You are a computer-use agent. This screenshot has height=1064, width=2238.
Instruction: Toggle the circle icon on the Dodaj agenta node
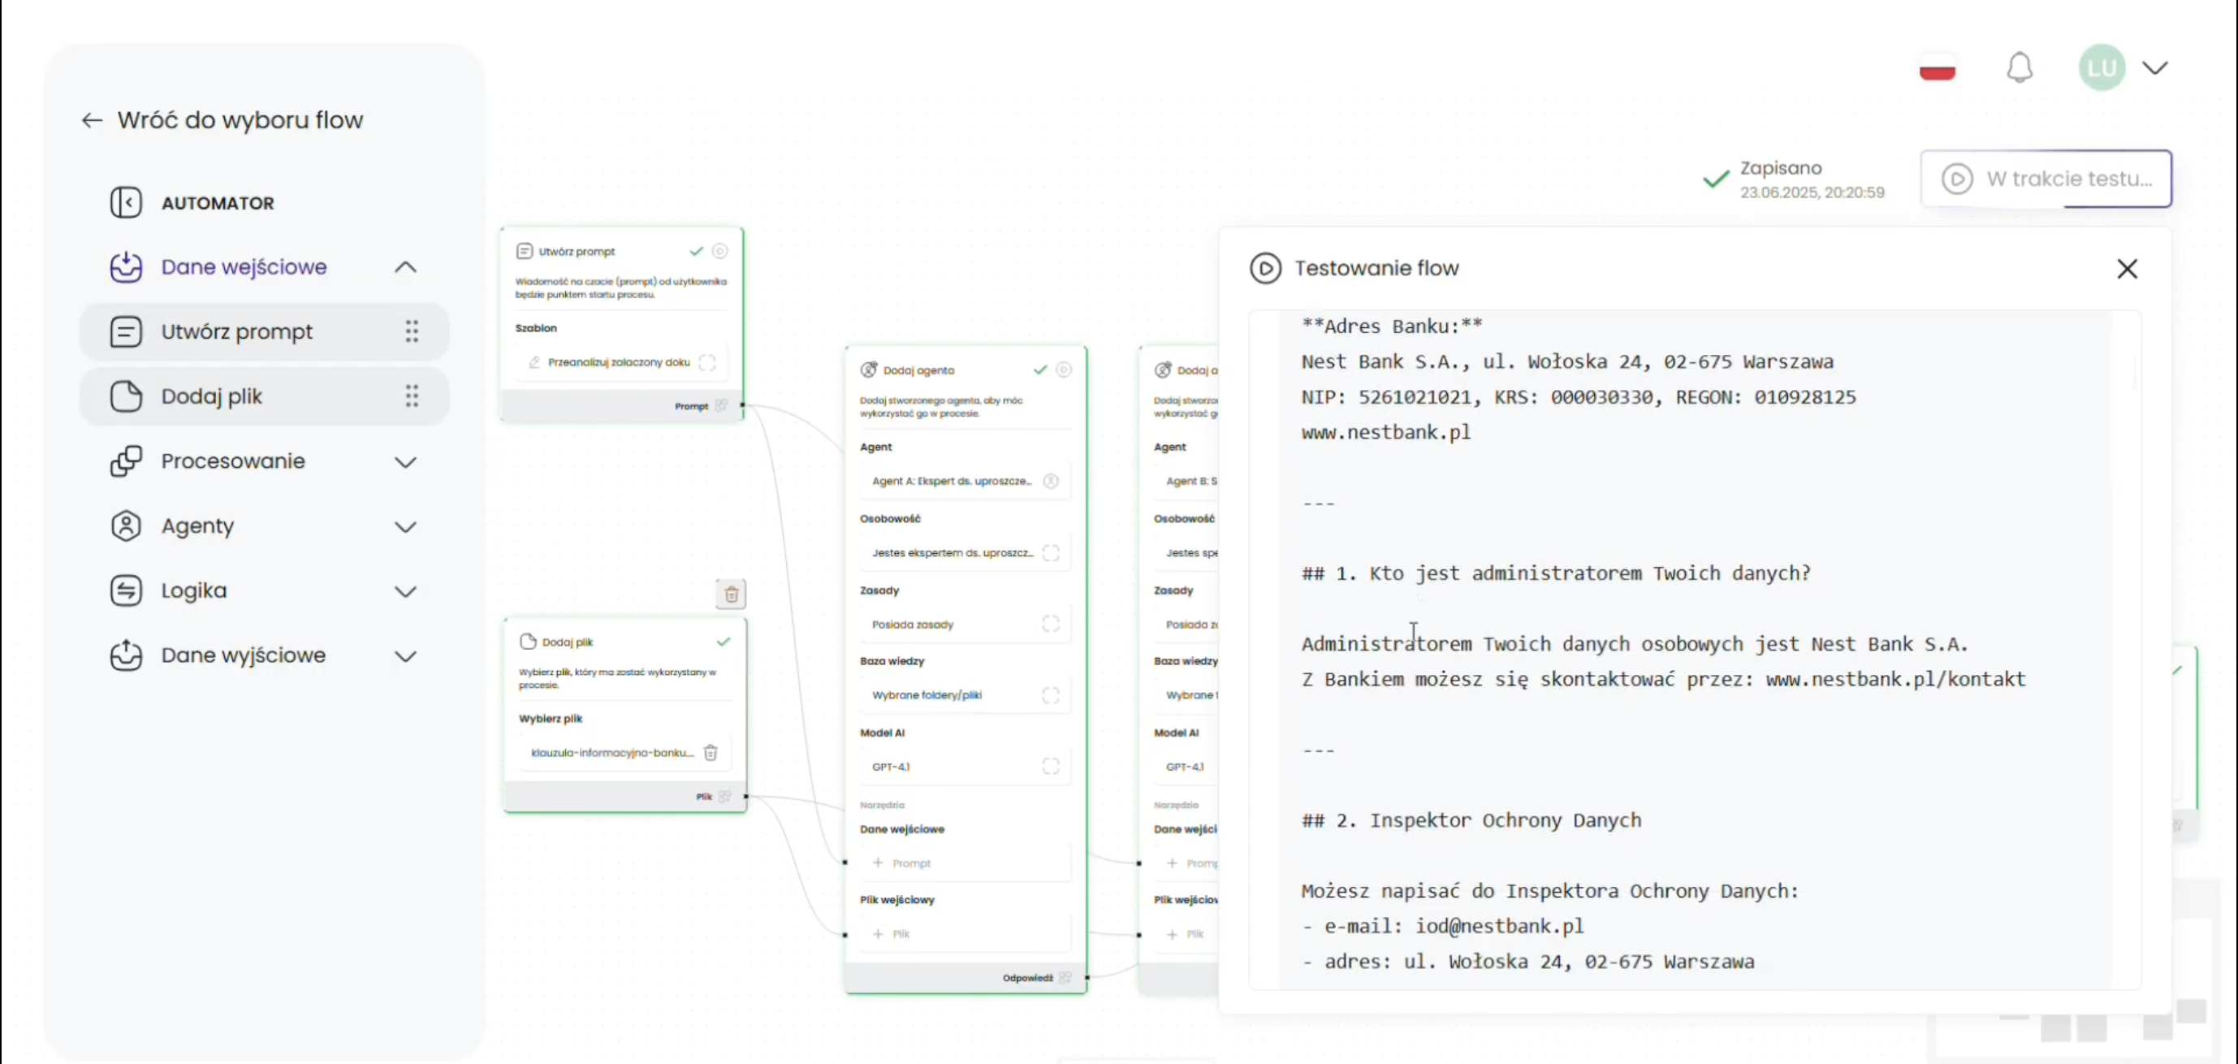pyautogui.click(x=1064, y=370)
